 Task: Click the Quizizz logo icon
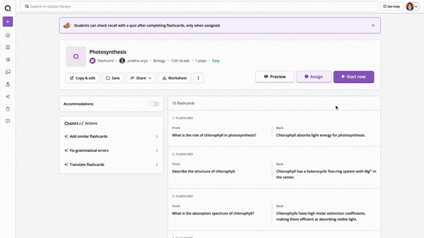click(8, 8)
